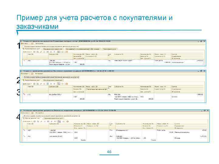The image size is (219, 164).
Task: Select second tab in bottom window
Action: 54,118
